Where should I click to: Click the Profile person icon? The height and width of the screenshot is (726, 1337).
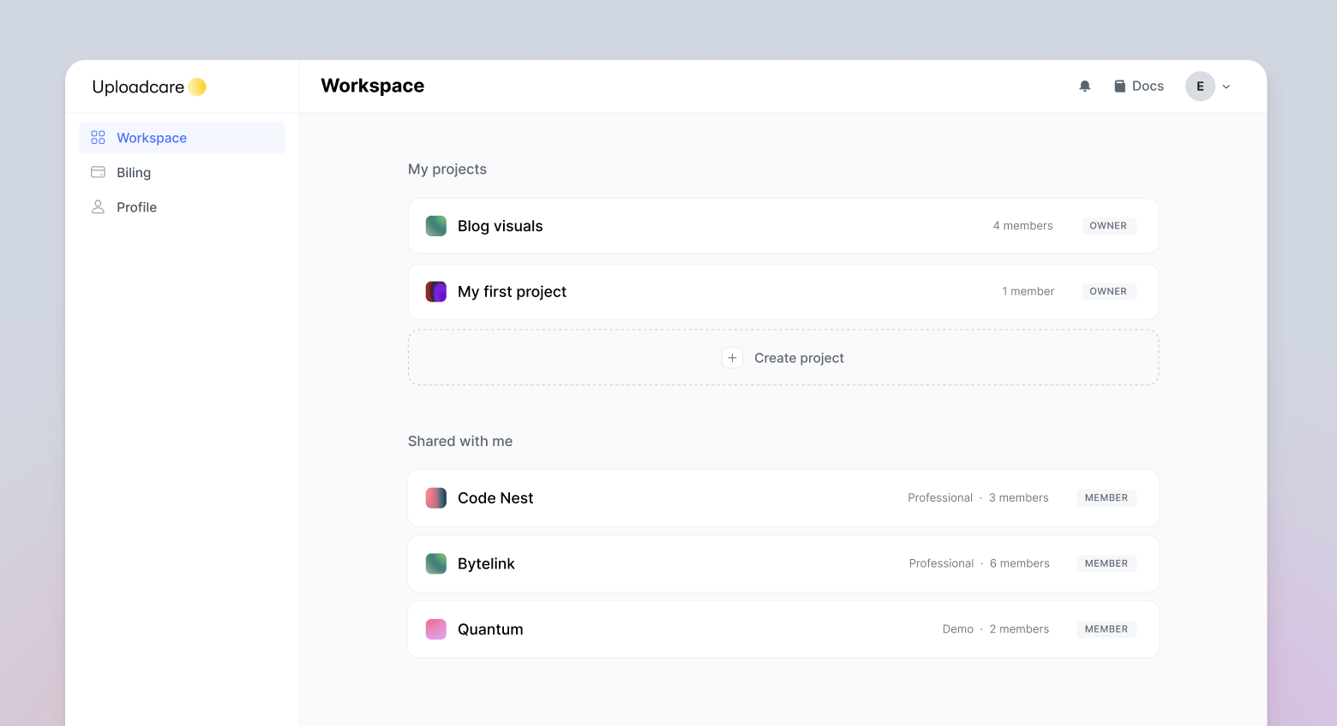pyautogui.click(x=97, y=206)
